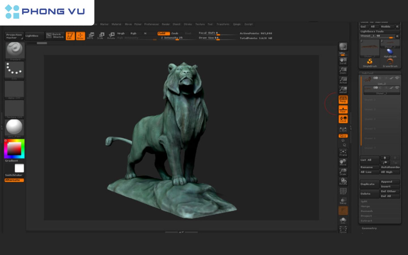408x255 pixels.
Task: Select the SimpleBrush brush
Action: 370,61
